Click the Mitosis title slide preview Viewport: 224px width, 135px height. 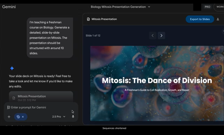tap(157, 83)
